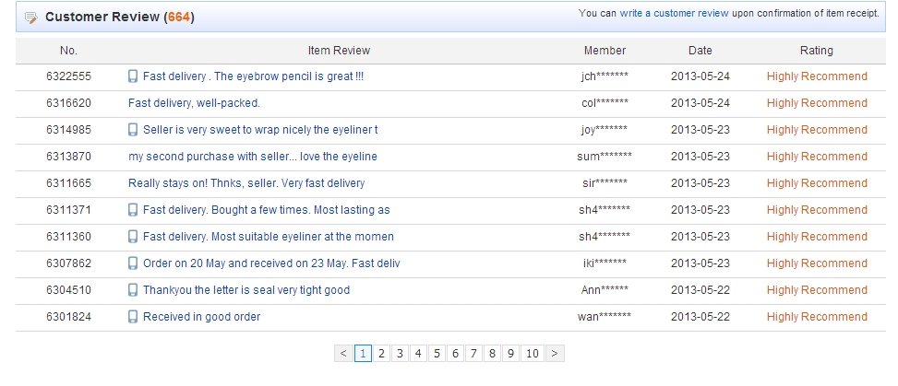Viewport: 898px width, 386px height.
Task: Go to previous page with left arrow
Action: point(343,354)
